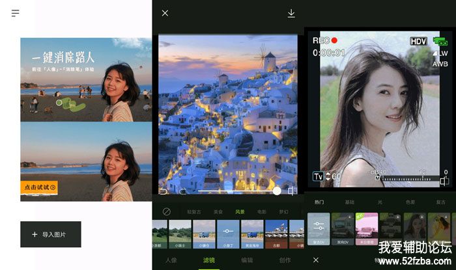Toggle the before/after compare icon in the filter editor
The width and height of the screenshot is (456, 270).
pos(292,191)
